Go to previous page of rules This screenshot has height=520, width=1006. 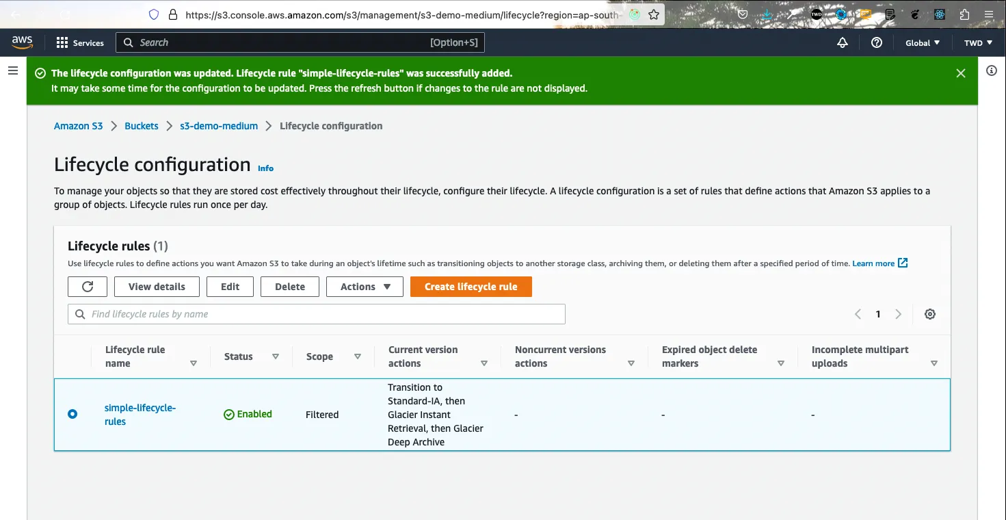point(858,314)
